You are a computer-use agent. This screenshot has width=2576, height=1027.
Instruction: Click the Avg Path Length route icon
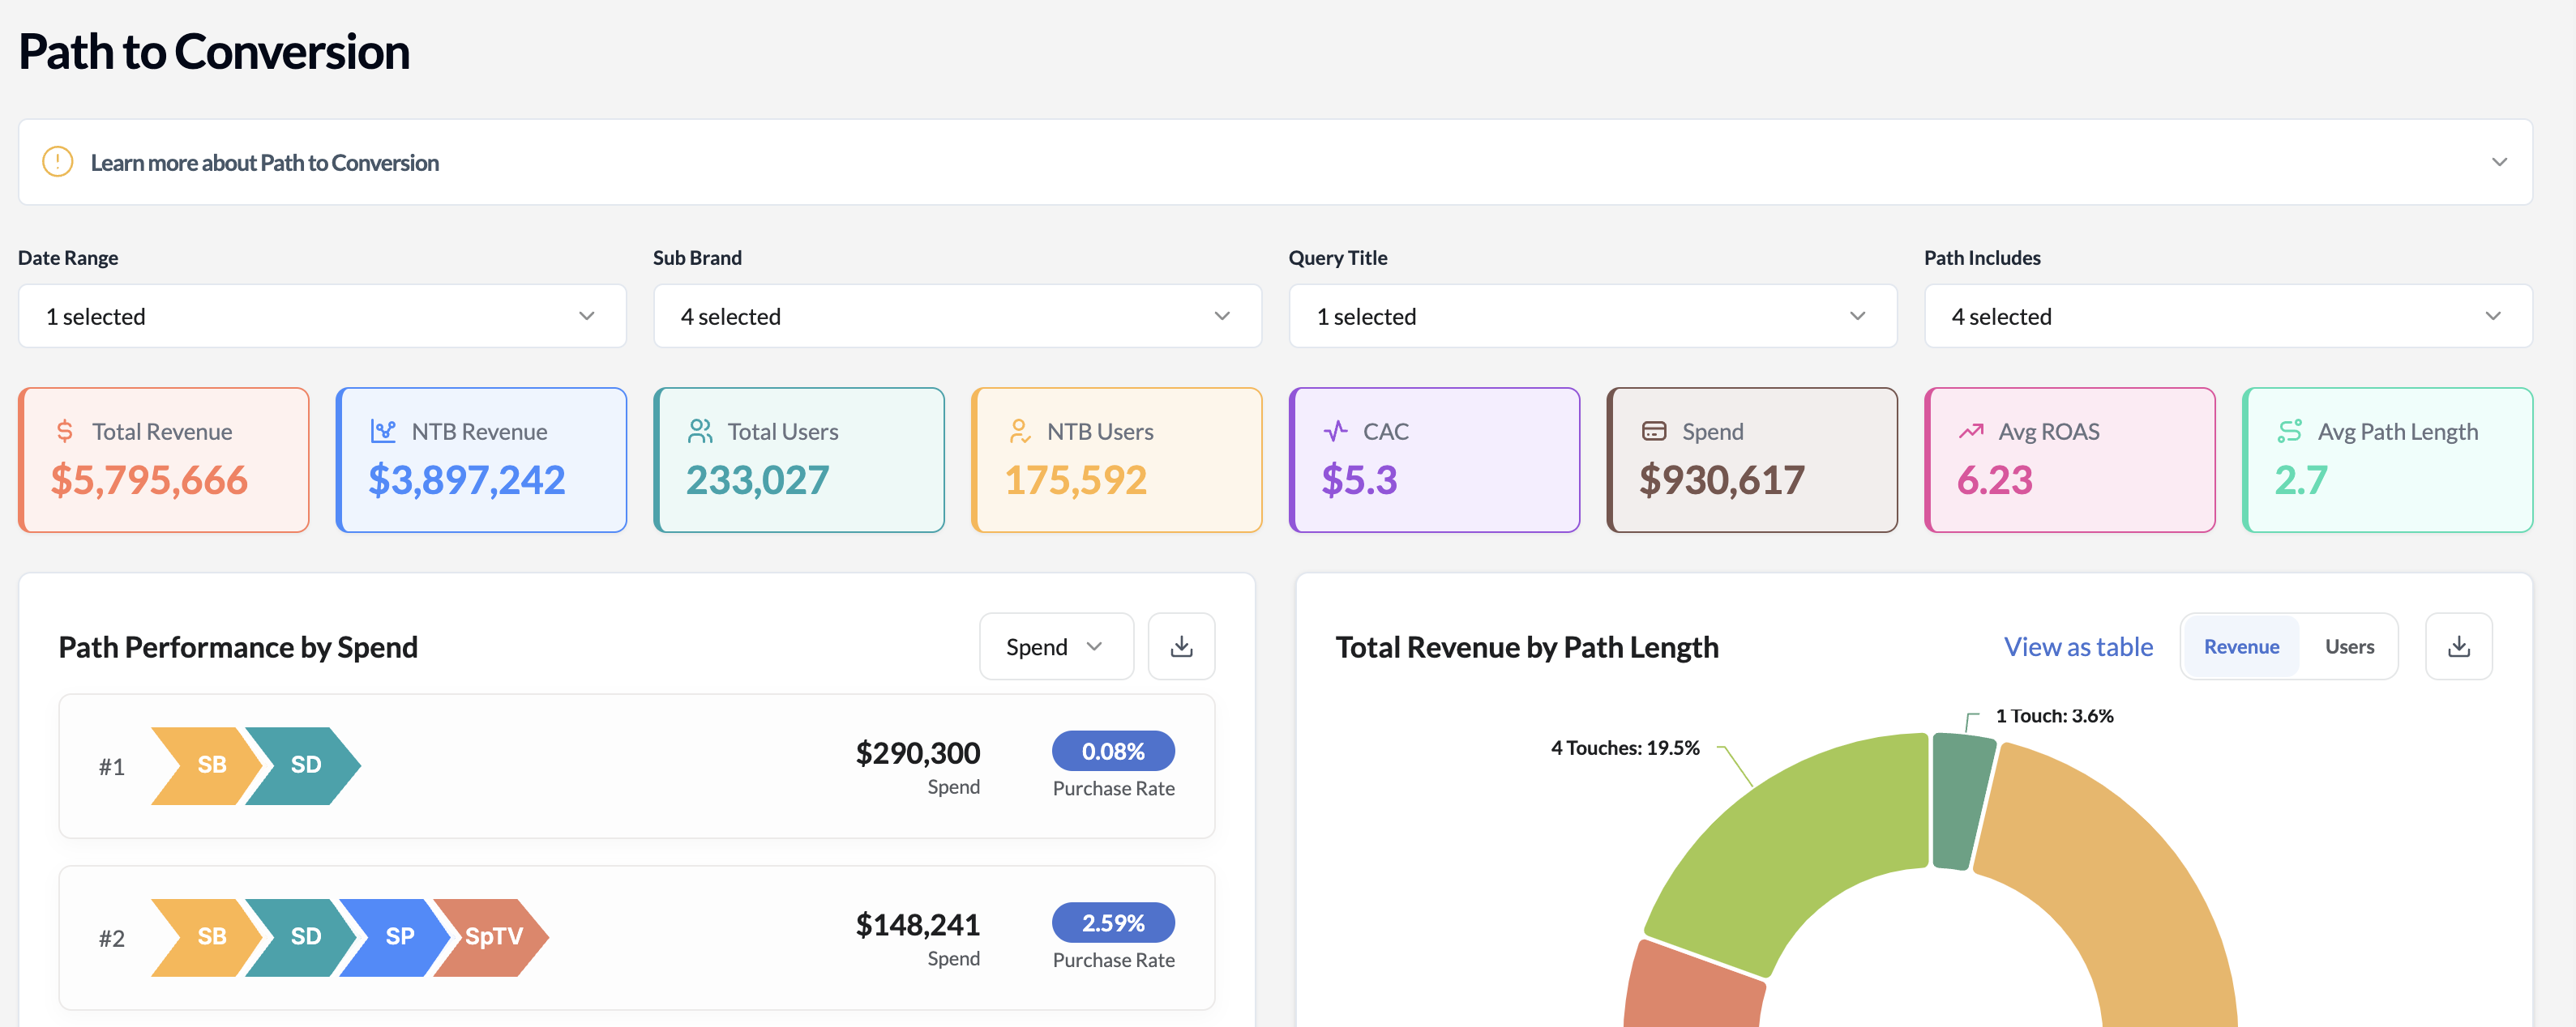pos(2289,432)
